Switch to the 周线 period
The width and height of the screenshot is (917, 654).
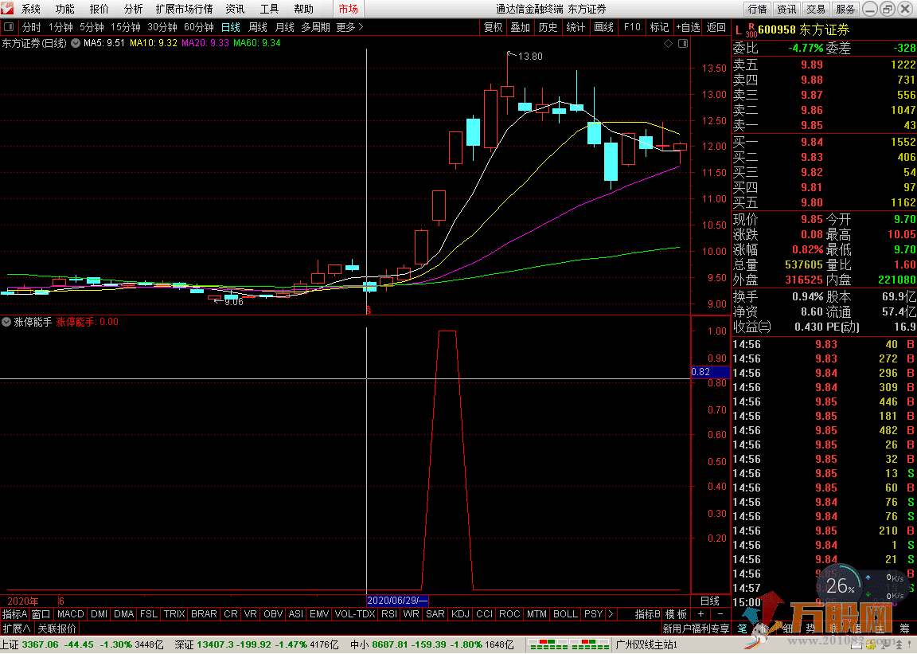click(257, 27)
